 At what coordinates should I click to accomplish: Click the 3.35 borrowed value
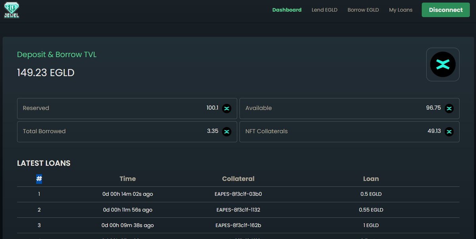(x=213, y=131)
